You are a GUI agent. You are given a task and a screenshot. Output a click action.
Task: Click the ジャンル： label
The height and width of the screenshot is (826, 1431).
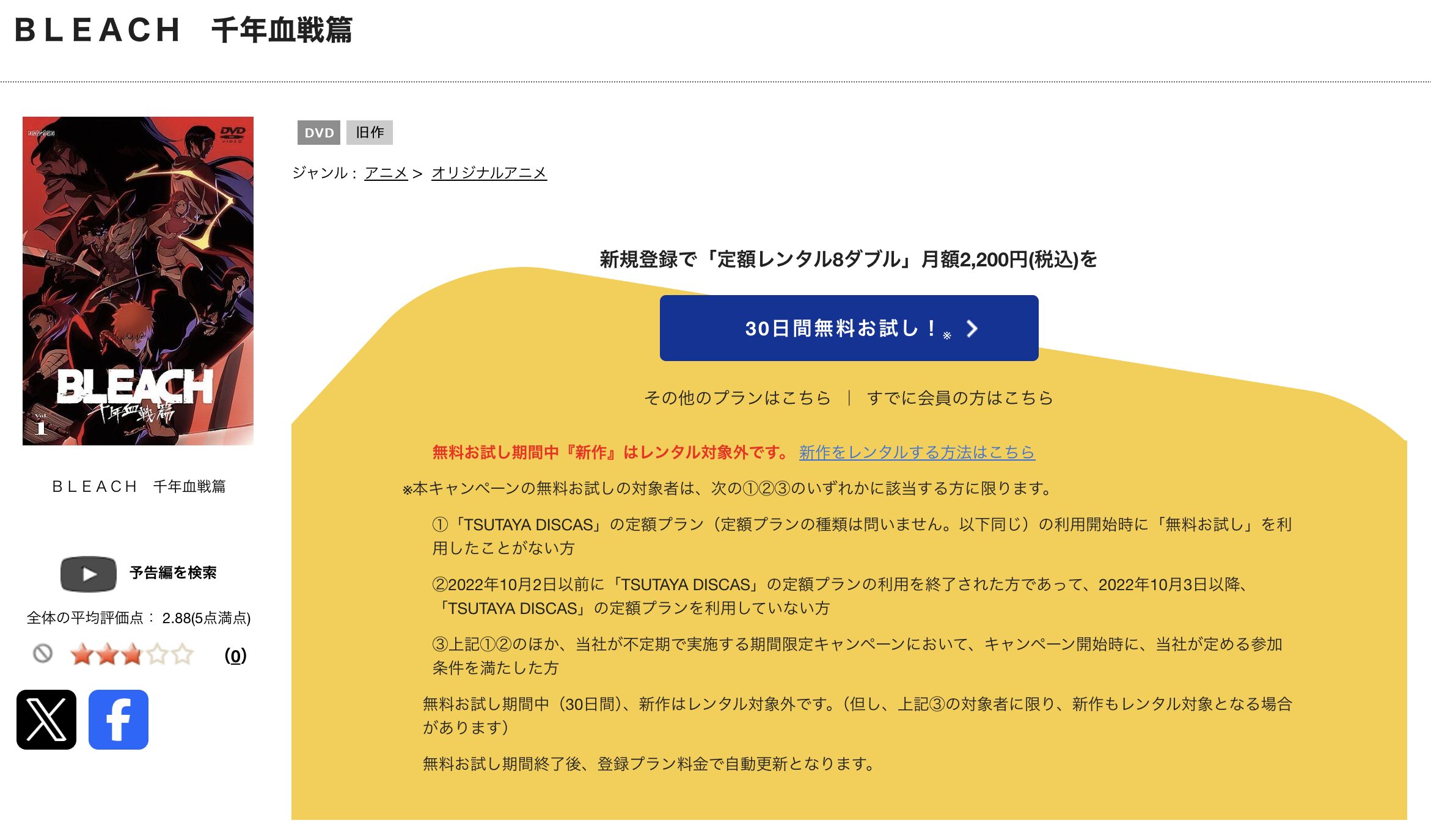pos(325,173)
